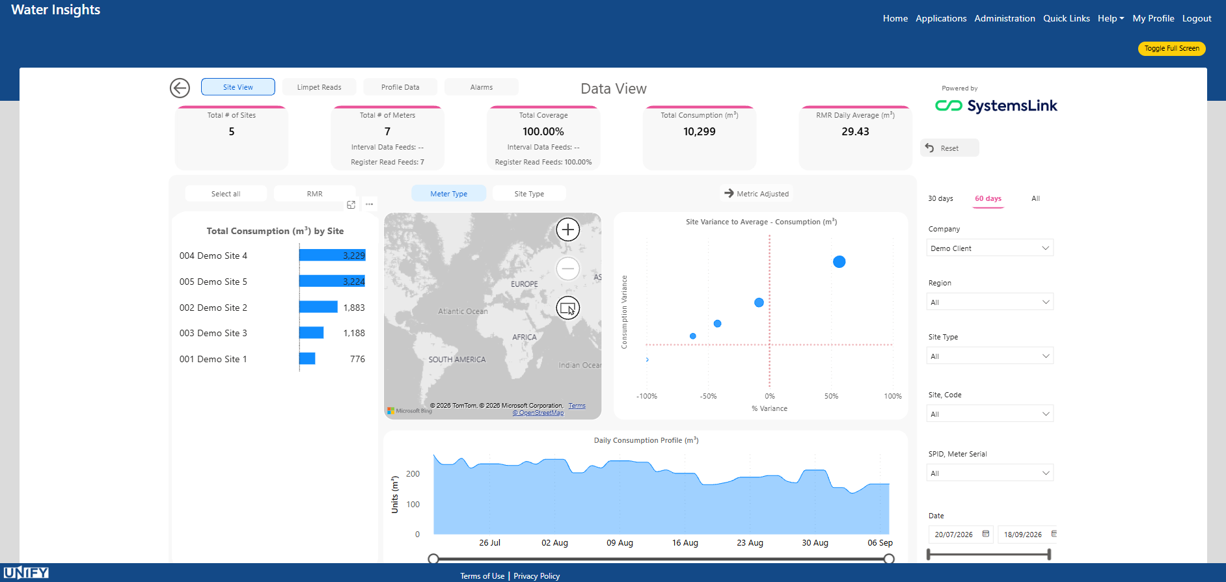Open the Privacy Policy link
The height and width of the screenshot is (582, 1226).
coord(537,576)
